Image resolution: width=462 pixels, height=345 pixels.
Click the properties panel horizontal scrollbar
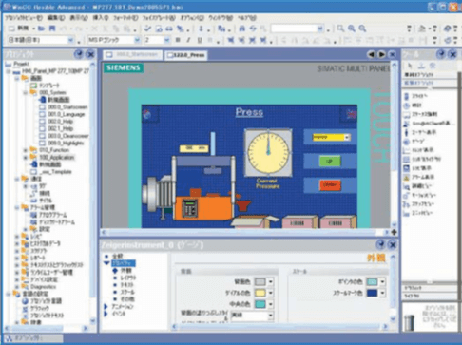click(279, 326)
